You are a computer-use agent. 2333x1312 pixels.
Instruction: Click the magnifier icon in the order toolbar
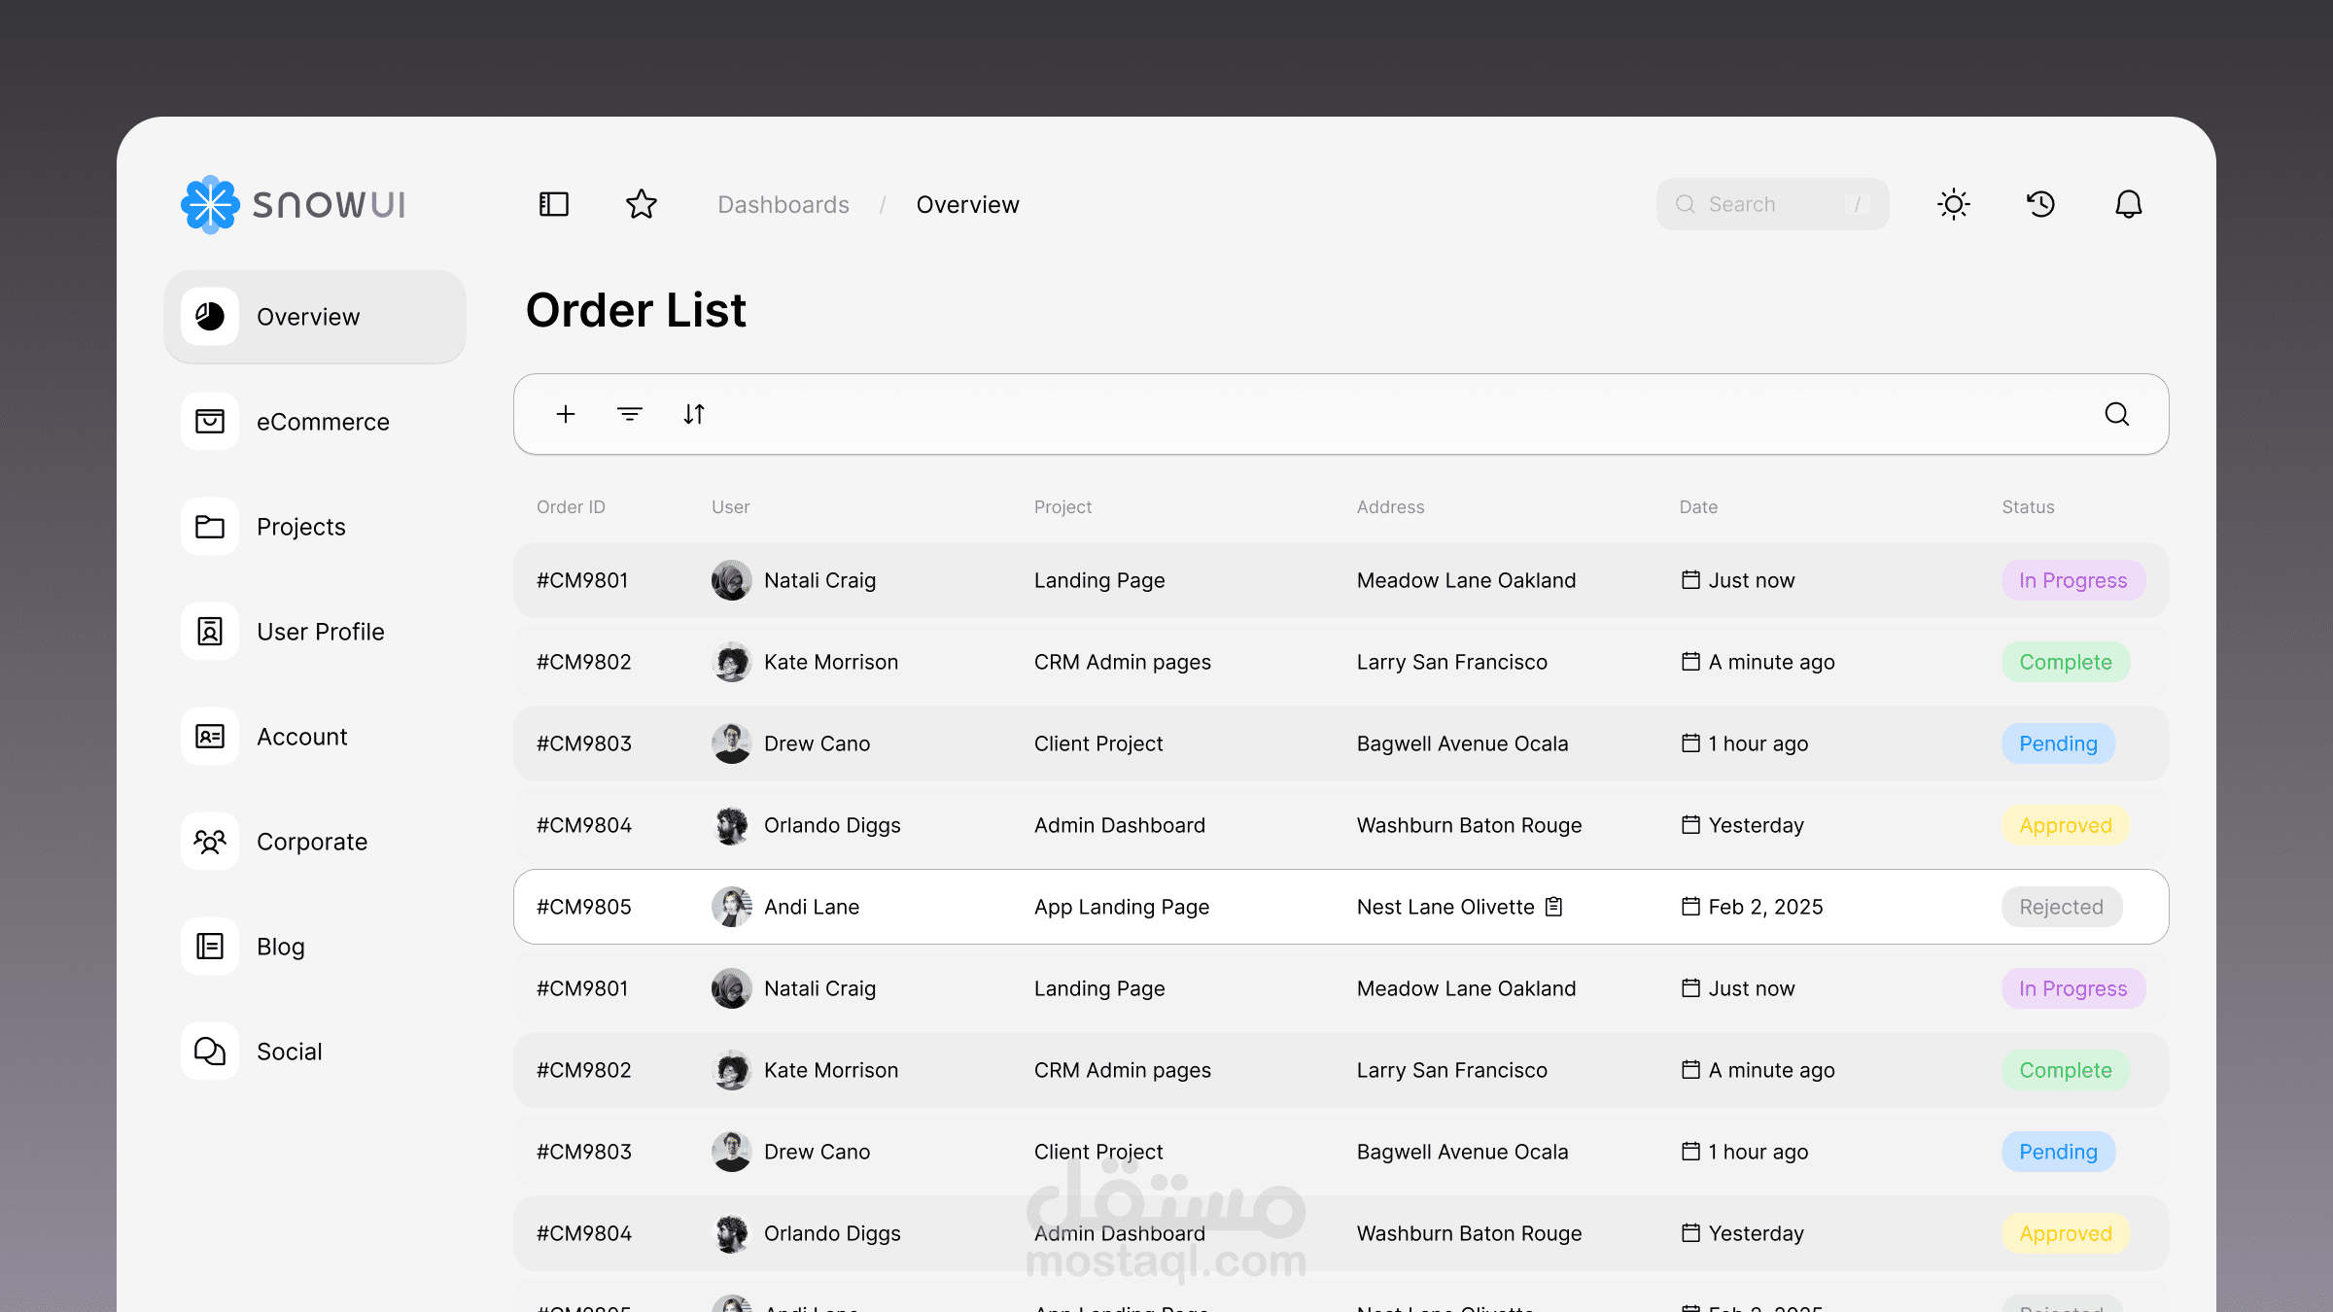click(2117, 414)
